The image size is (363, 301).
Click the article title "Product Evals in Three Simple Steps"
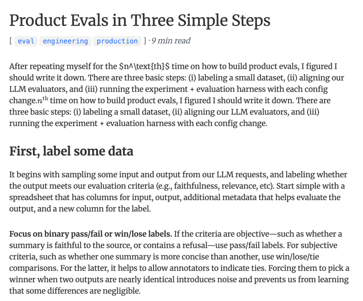point(139,20)
